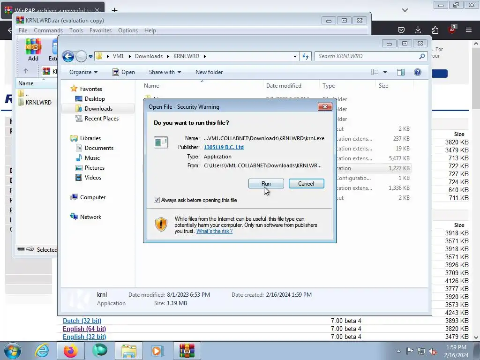Create a New folder
This screenshot has width=480, height=360.
[209, 72]
